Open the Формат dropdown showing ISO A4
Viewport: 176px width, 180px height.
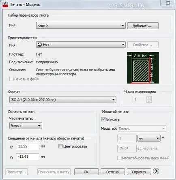point(63,100)
